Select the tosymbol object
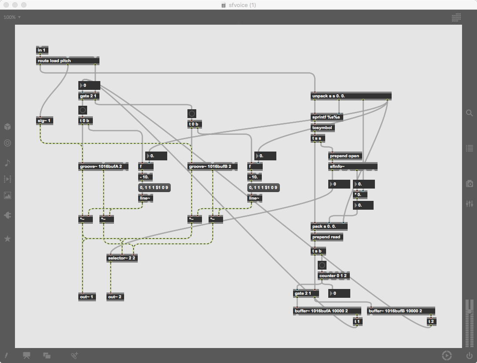Image resolution: width=477 pixels, height=363 pixels. [x=323, y=128]
